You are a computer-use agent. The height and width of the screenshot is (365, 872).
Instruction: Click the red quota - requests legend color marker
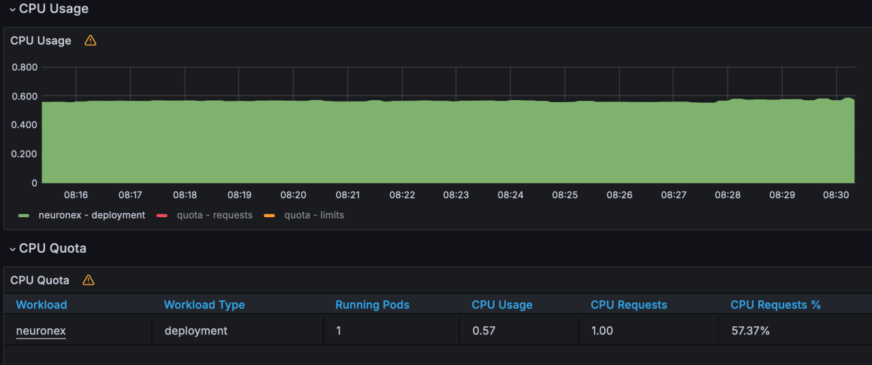point(162,215)
